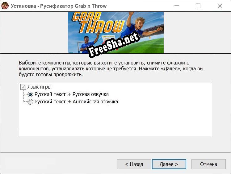Click empty area of components list box
Viewport: 231px width, 174px height.
pos(115,121)
